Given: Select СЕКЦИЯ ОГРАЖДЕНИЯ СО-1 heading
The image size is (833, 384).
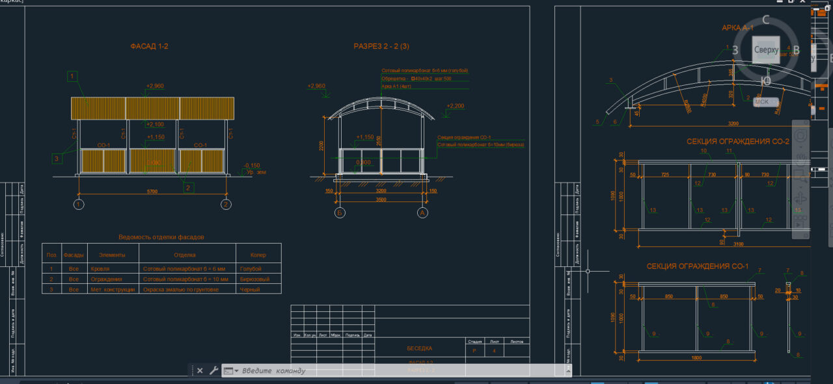Looking at the screenshot, I should 698,266.
